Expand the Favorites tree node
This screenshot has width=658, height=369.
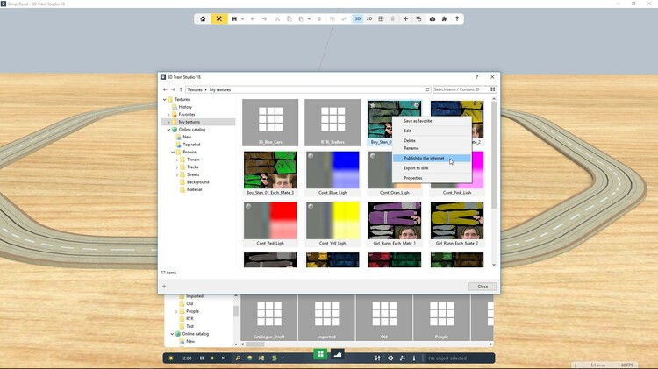(x=168, y=115)
